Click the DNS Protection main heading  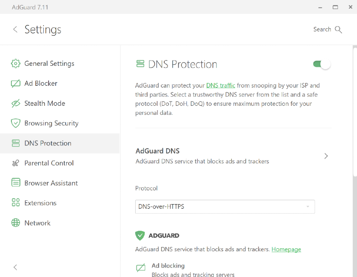pos(183,64)
